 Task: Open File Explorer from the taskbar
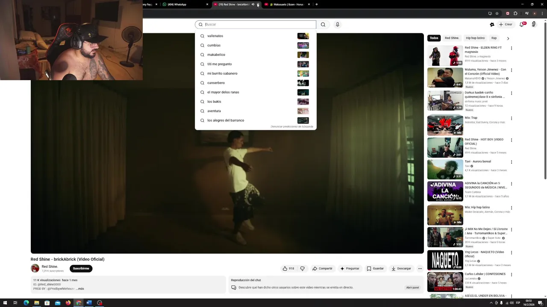(x=36, y=303)
